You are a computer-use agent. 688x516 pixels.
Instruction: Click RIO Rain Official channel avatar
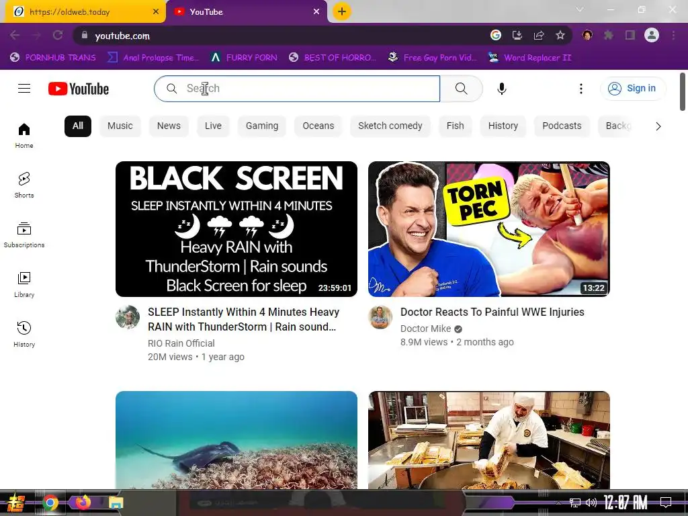click(x=128, y=317)
